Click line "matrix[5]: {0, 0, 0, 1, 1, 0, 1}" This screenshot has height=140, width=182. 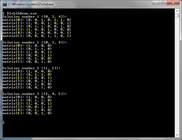(37, 36)
